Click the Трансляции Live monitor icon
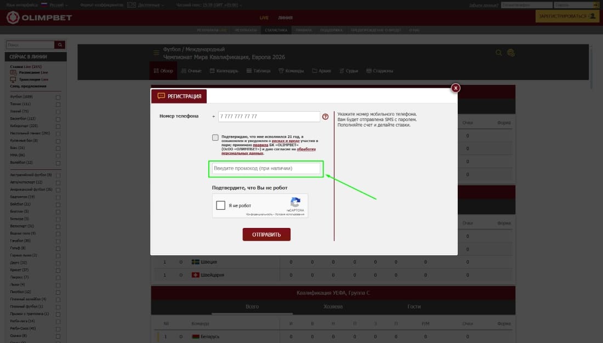Viewport: 603px width, 343px height. [13, 79]
